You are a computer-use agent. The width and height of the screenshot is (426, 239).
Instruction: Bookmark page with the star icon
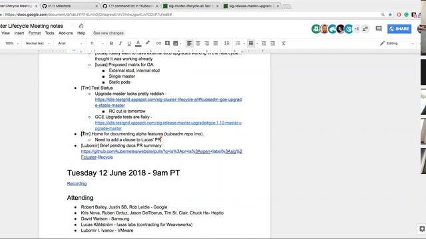(x=390, y=15)
